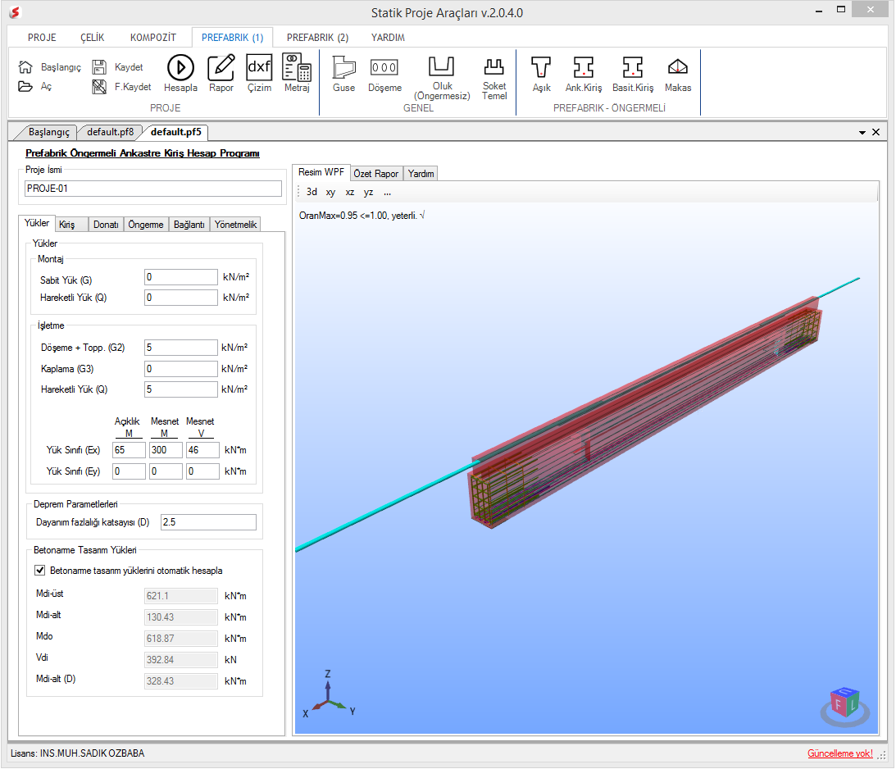Open the PREFABRIK (1) ribbon tab
Image resolution: width=896 pixels, height=769 pixels.
[232, 38]
